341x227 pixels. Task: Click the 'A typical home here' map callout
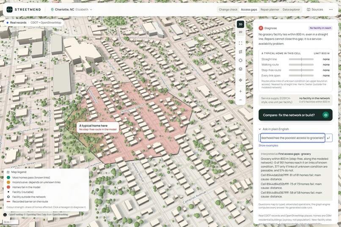(x=98, y=127)
